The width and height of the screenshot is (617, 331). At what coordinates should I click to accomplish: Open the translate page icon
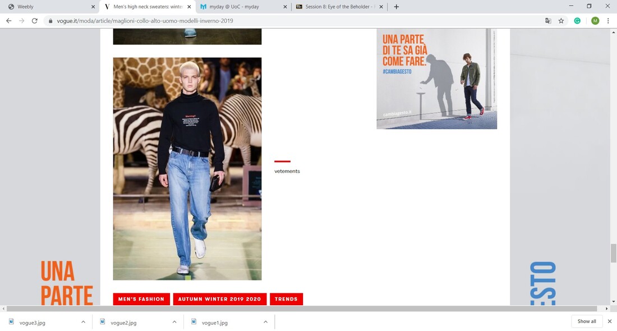548,21
